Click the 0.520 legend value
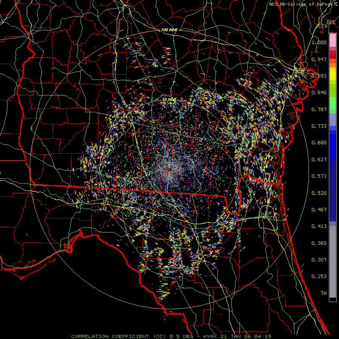339x339 pixels. (319, 193)
